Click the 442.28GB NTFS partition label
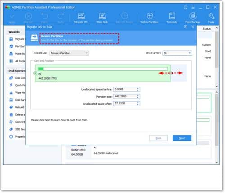The image size is (225, 193). pyautogui.click(x=48, y=78)
